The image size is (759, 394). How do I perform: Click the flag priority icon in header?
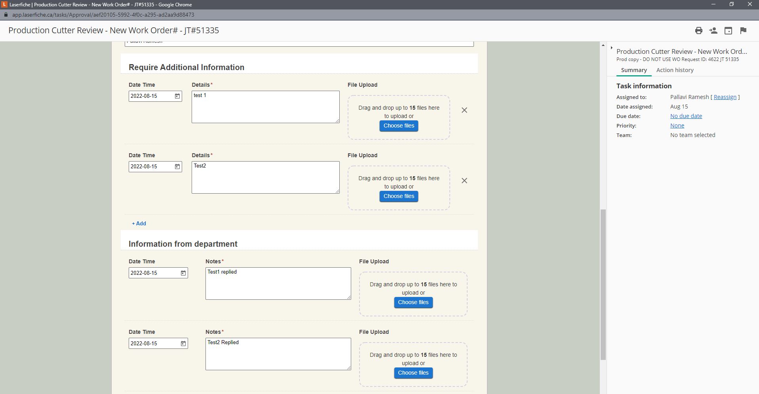pyautogui.click(x=743, y=30)
